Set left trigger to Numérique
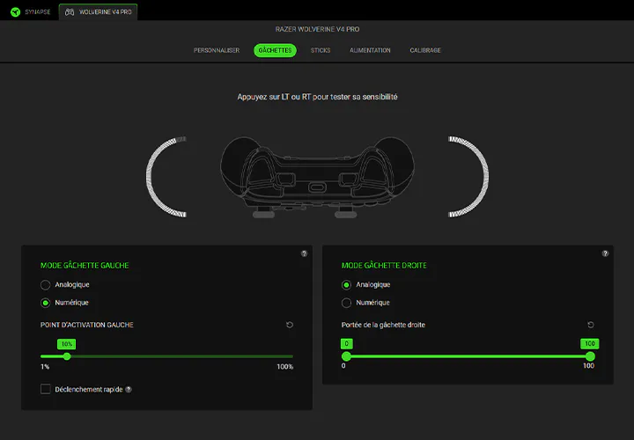The width and height of the screenshot is (634, 440). point(45,303)
